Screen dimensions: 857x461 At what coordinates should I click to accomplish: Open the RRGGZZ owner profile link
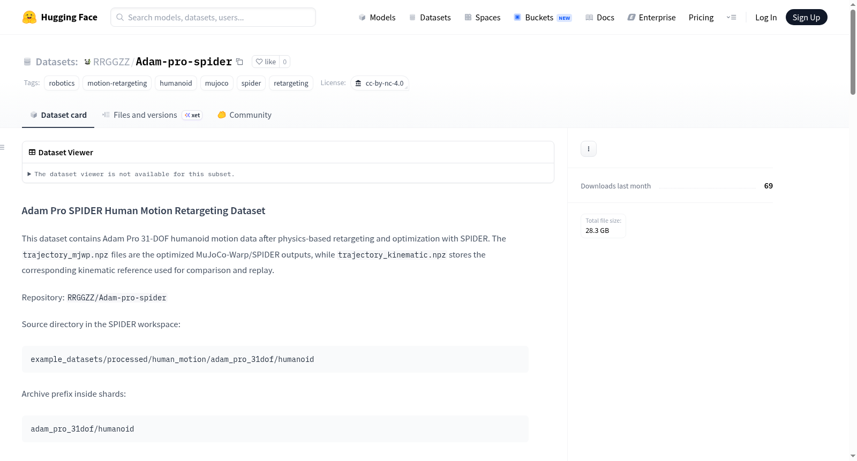point(111,62)
